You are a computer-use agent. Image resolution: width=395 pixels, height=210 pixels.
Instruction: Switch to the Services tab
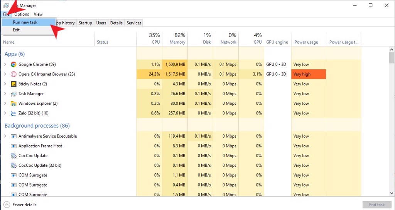134,23
